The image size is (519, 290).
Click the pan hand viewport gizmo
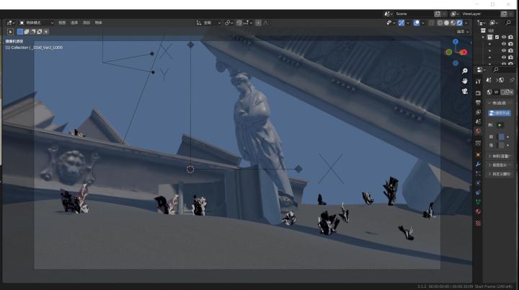(465, 81)
